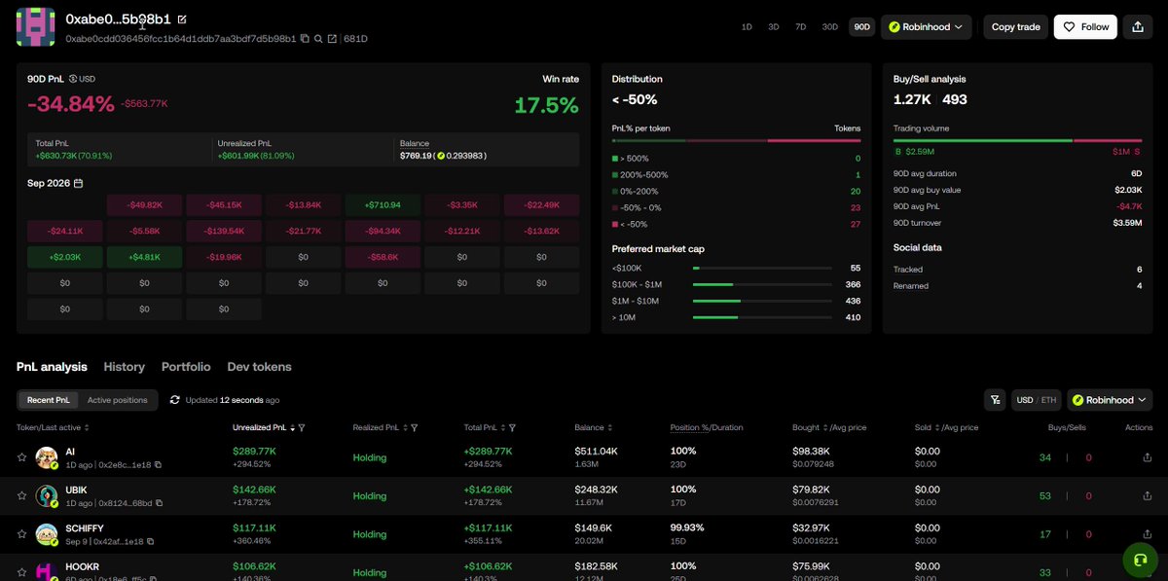
Task: Star the SCHIFFY token row
Action: 21,534
